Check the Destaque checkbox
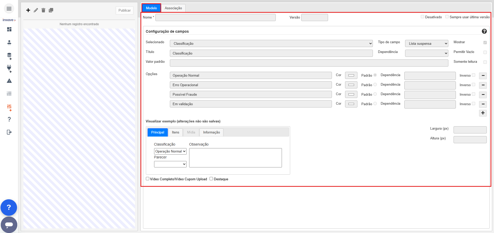Viewport: 494px width, 233px height. 211,179
